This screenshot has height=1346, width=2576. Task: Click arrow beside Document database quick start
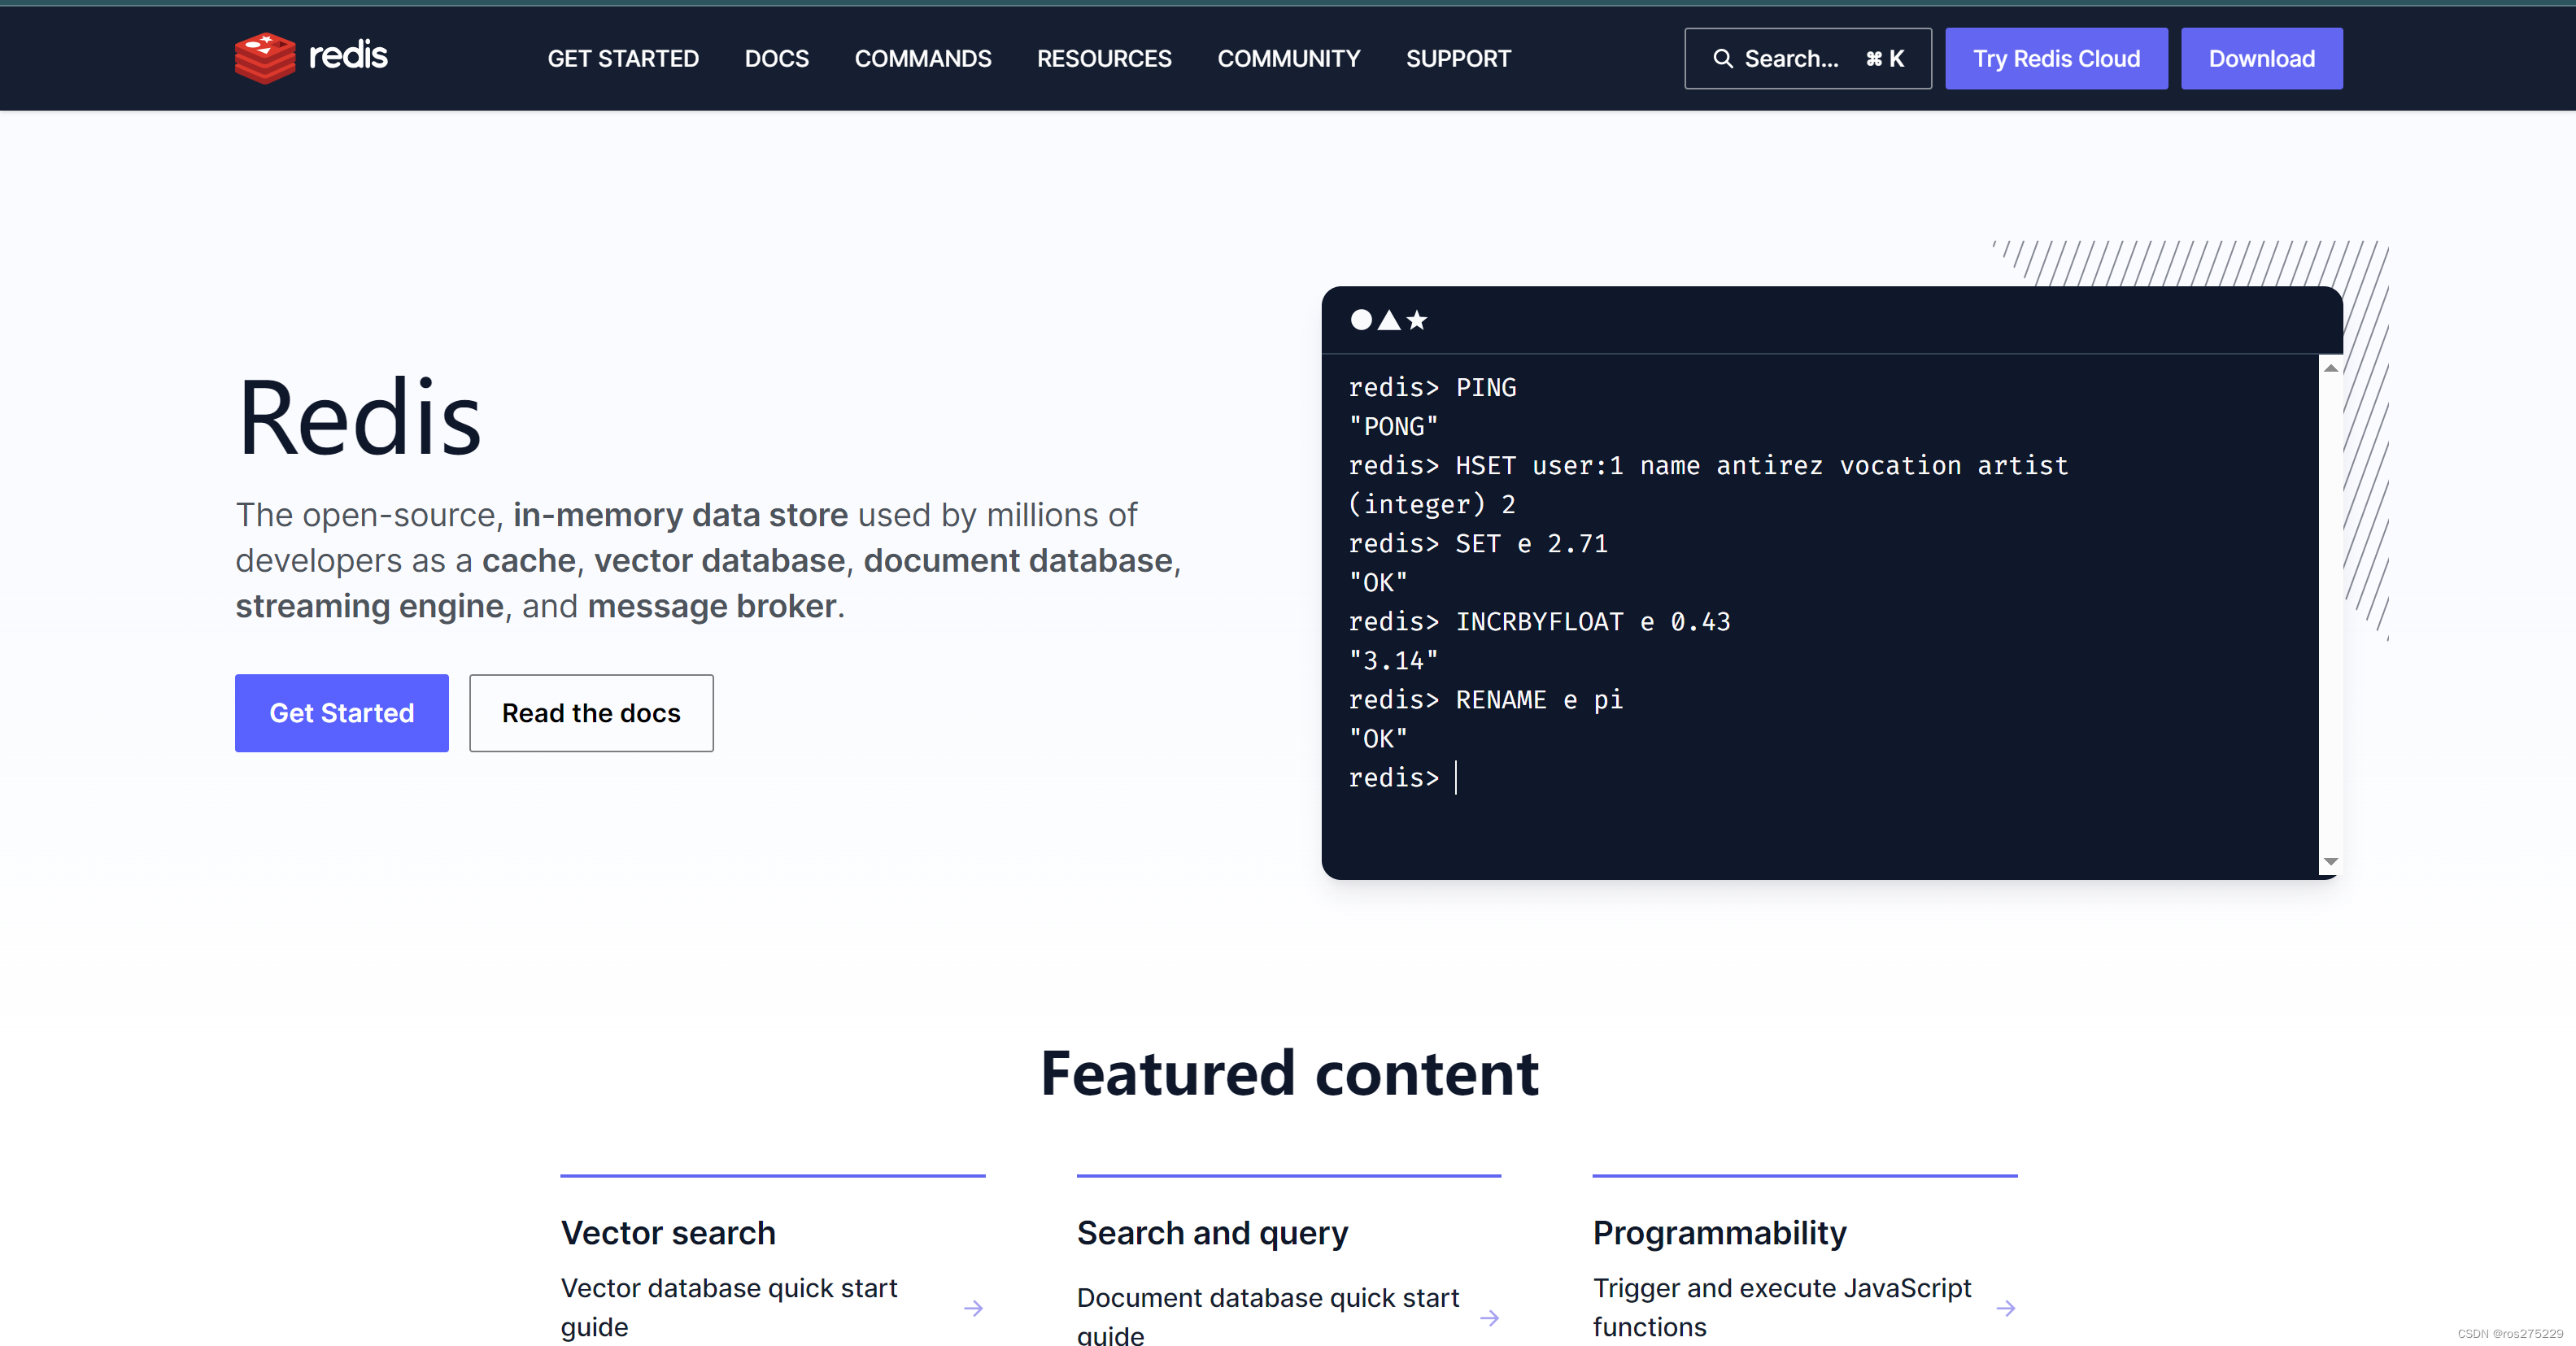[1489, 1317]
